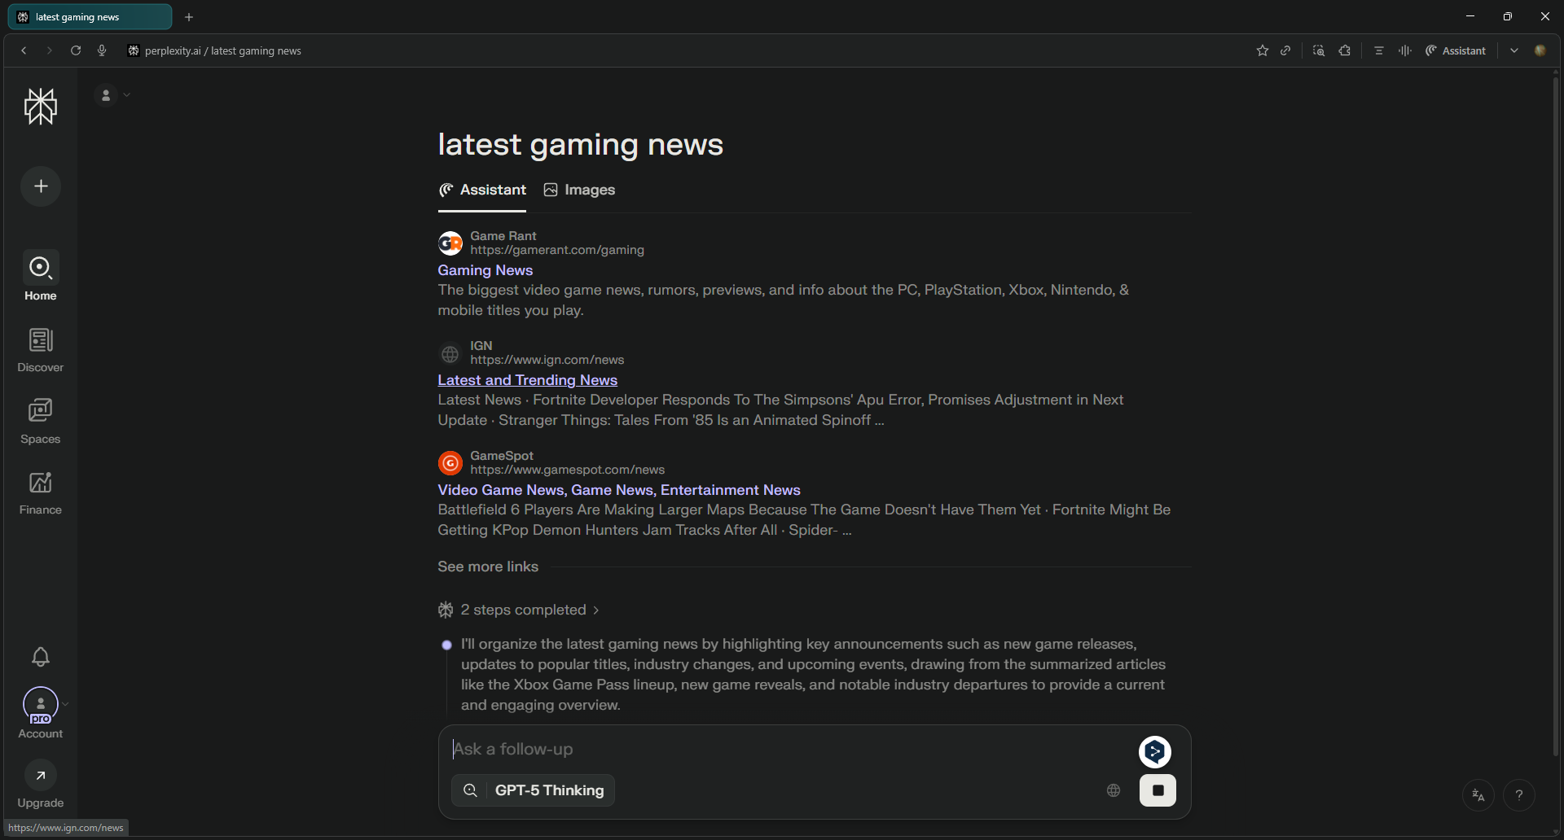Open the Home section in sidebar
Viewport: 1564px width, 840px height.
click(40, 277)
